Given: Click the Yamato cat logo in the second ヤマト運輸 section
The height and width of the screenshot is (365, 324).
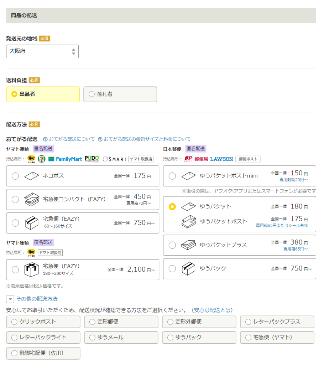Looking at the screenshot, I should coord(31,253).
